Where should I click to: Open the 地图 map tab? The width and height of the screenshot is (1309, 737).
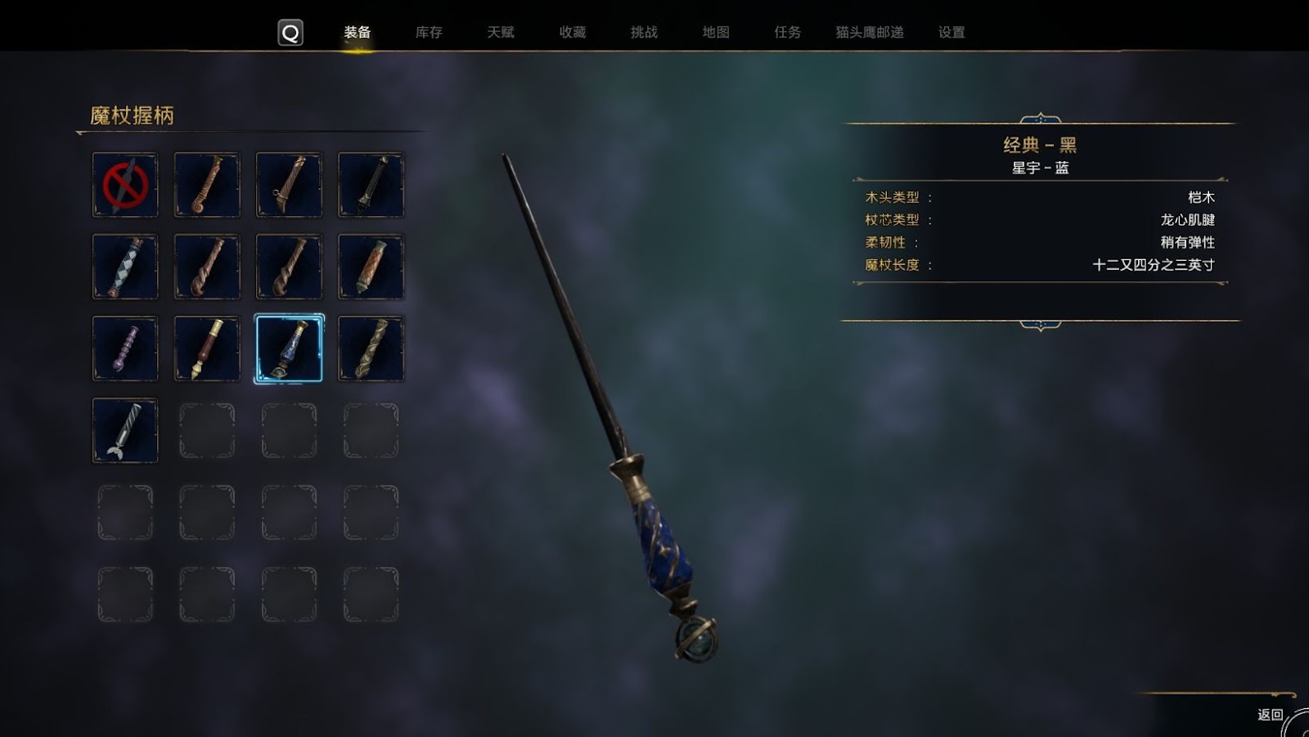[716, 32]
